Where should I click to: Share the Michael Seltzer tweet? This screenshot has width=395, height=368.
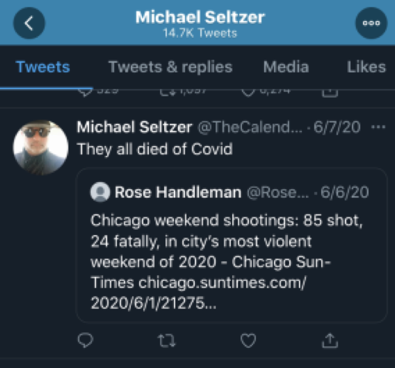pos(330,340)
